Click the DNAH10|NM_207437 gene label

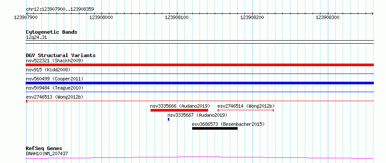[x=47, y=153]
